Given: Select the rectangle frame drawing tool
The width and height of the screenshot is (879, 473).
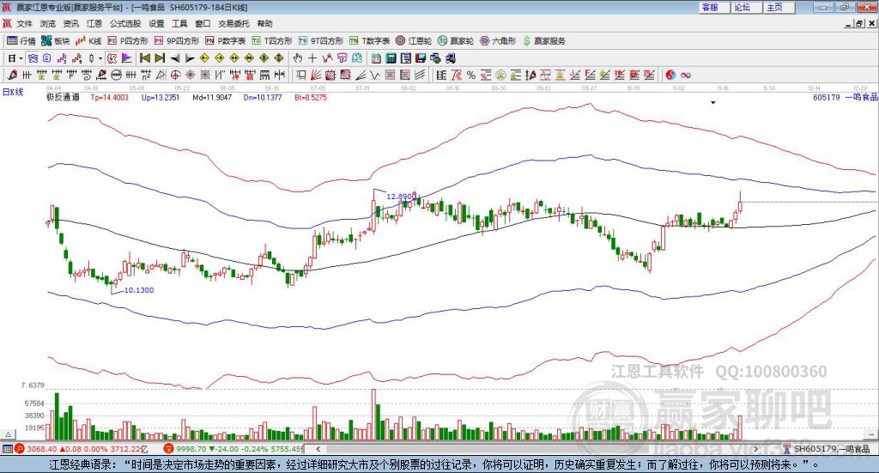Looking at the screenshot, I should 300,75.
